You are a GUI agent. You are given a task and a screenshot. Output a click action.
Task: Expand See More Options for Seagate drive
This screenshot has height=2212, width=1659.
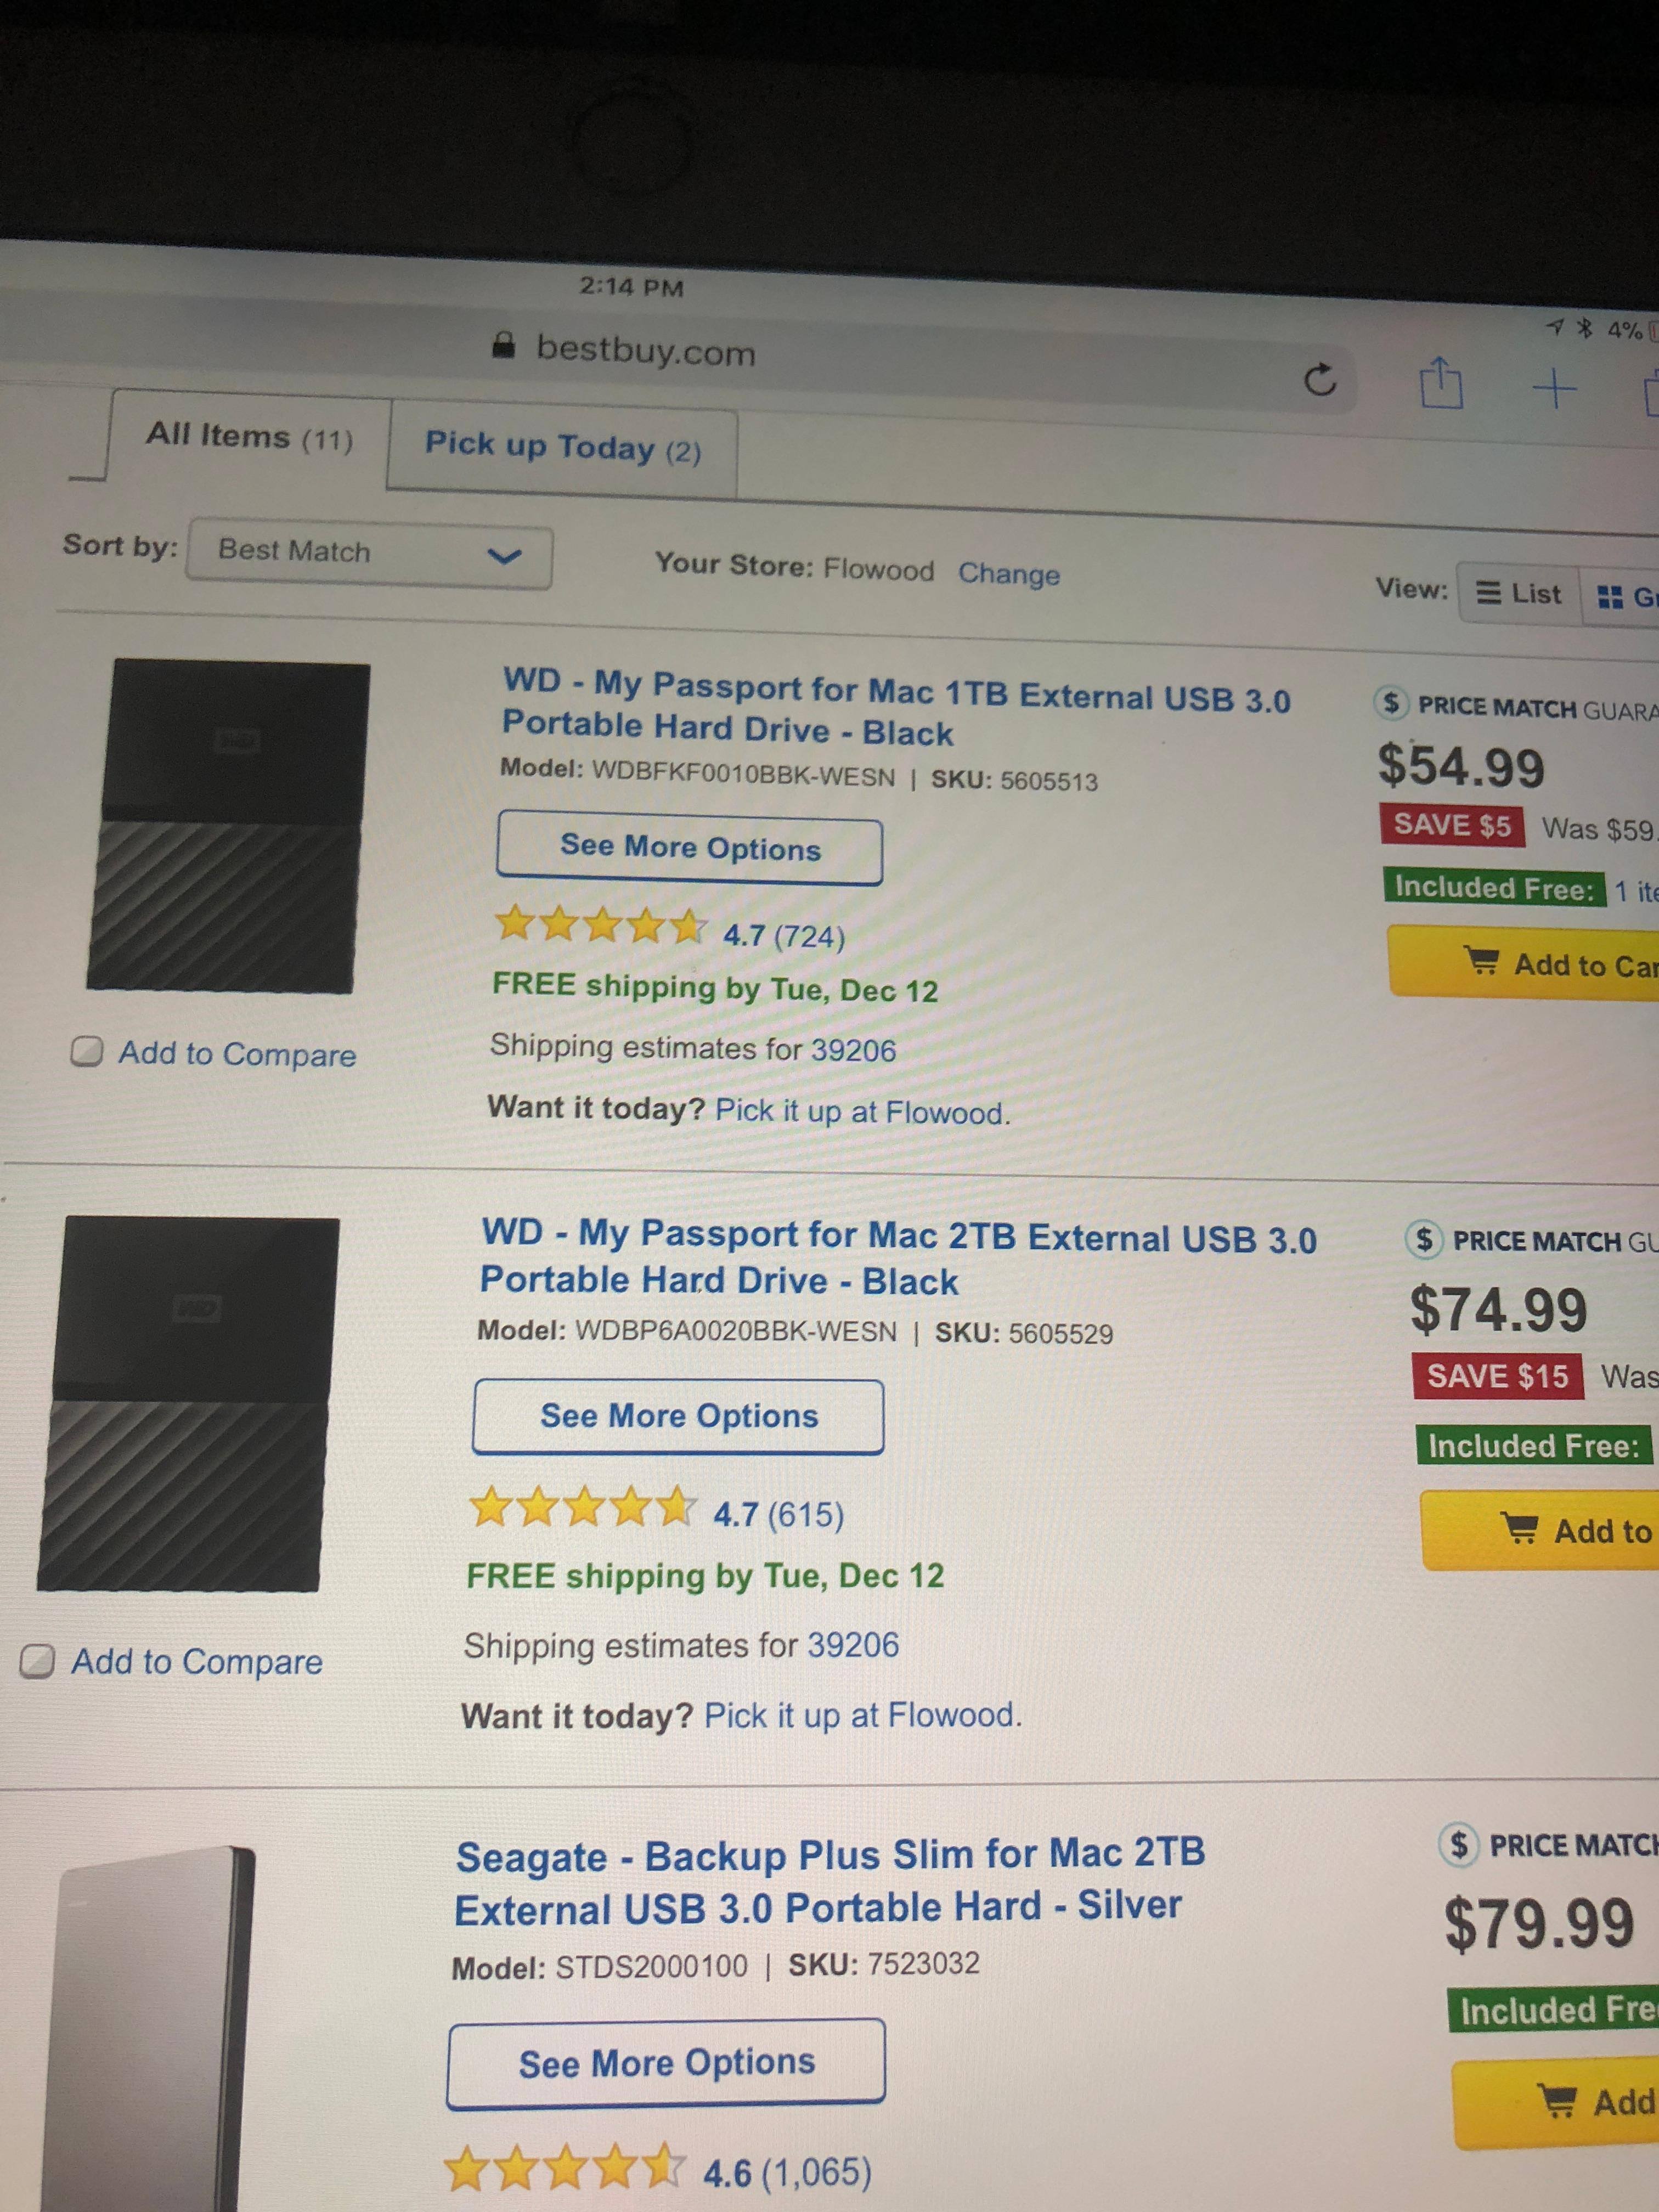(666, 2063)
